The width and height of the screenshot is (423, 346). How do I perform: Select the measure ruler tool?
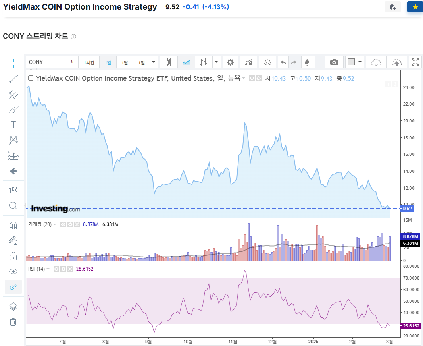tap(13, 191)
